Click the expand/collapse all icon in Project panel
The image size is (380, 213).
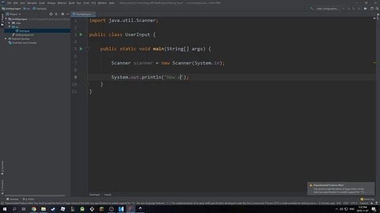pos(56,14)
